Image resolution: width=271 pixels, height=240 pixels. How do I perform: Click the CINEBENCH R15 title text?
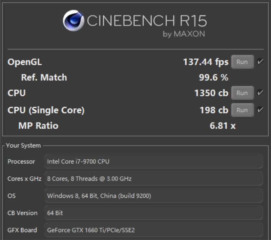click(147, 21)
